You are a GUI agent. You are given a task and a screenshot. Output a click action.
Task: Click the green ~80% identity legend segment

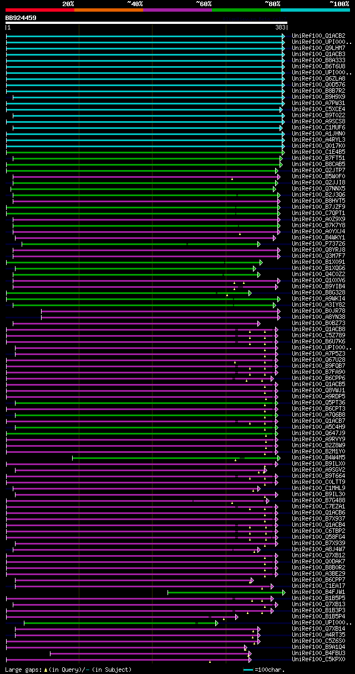click(x=246, y=9)
